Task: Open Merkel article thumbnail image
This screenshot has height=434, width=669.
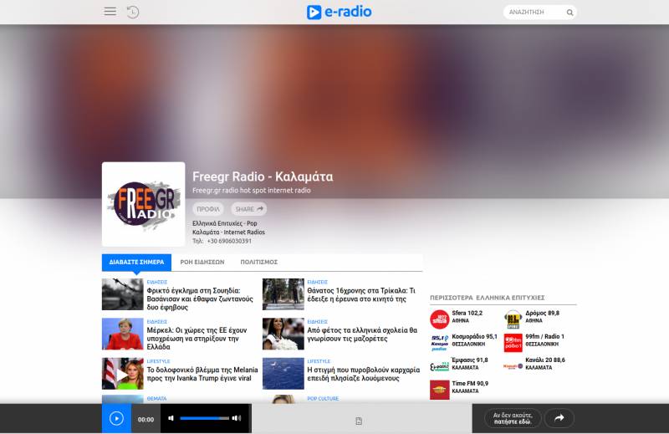Action: coord(122,334)
